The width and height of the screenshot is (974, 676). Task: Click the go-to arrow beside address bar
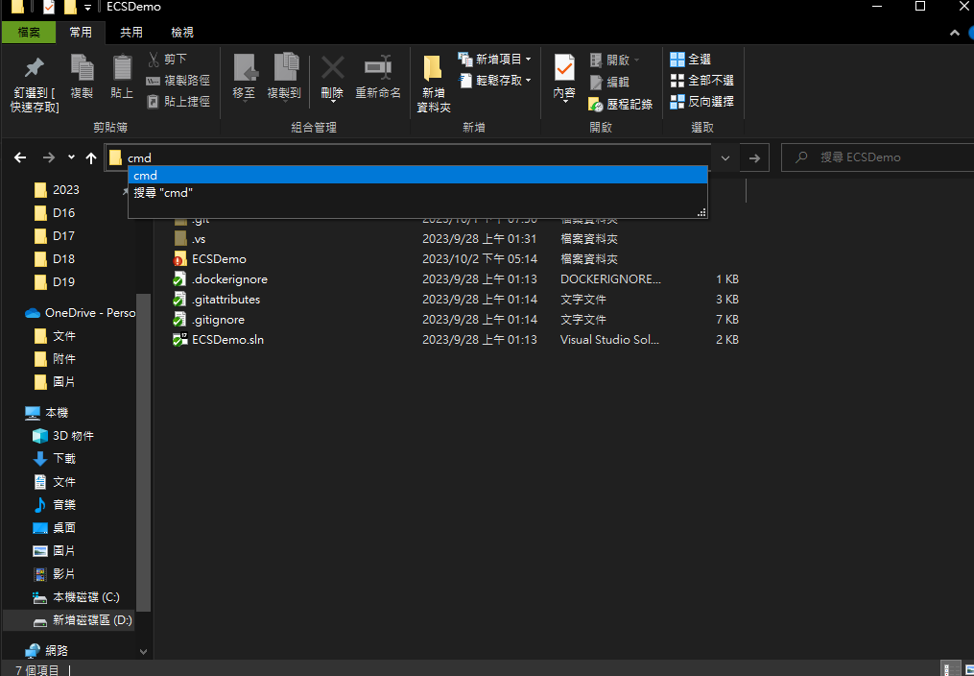coord(754,157)
